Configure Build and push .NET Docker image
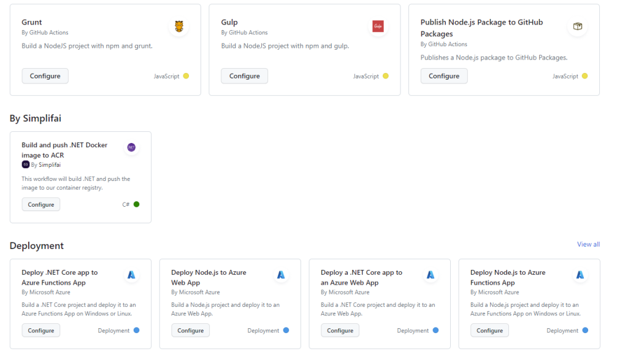Viewport: 628px width, 354px height. pos(41,205)
